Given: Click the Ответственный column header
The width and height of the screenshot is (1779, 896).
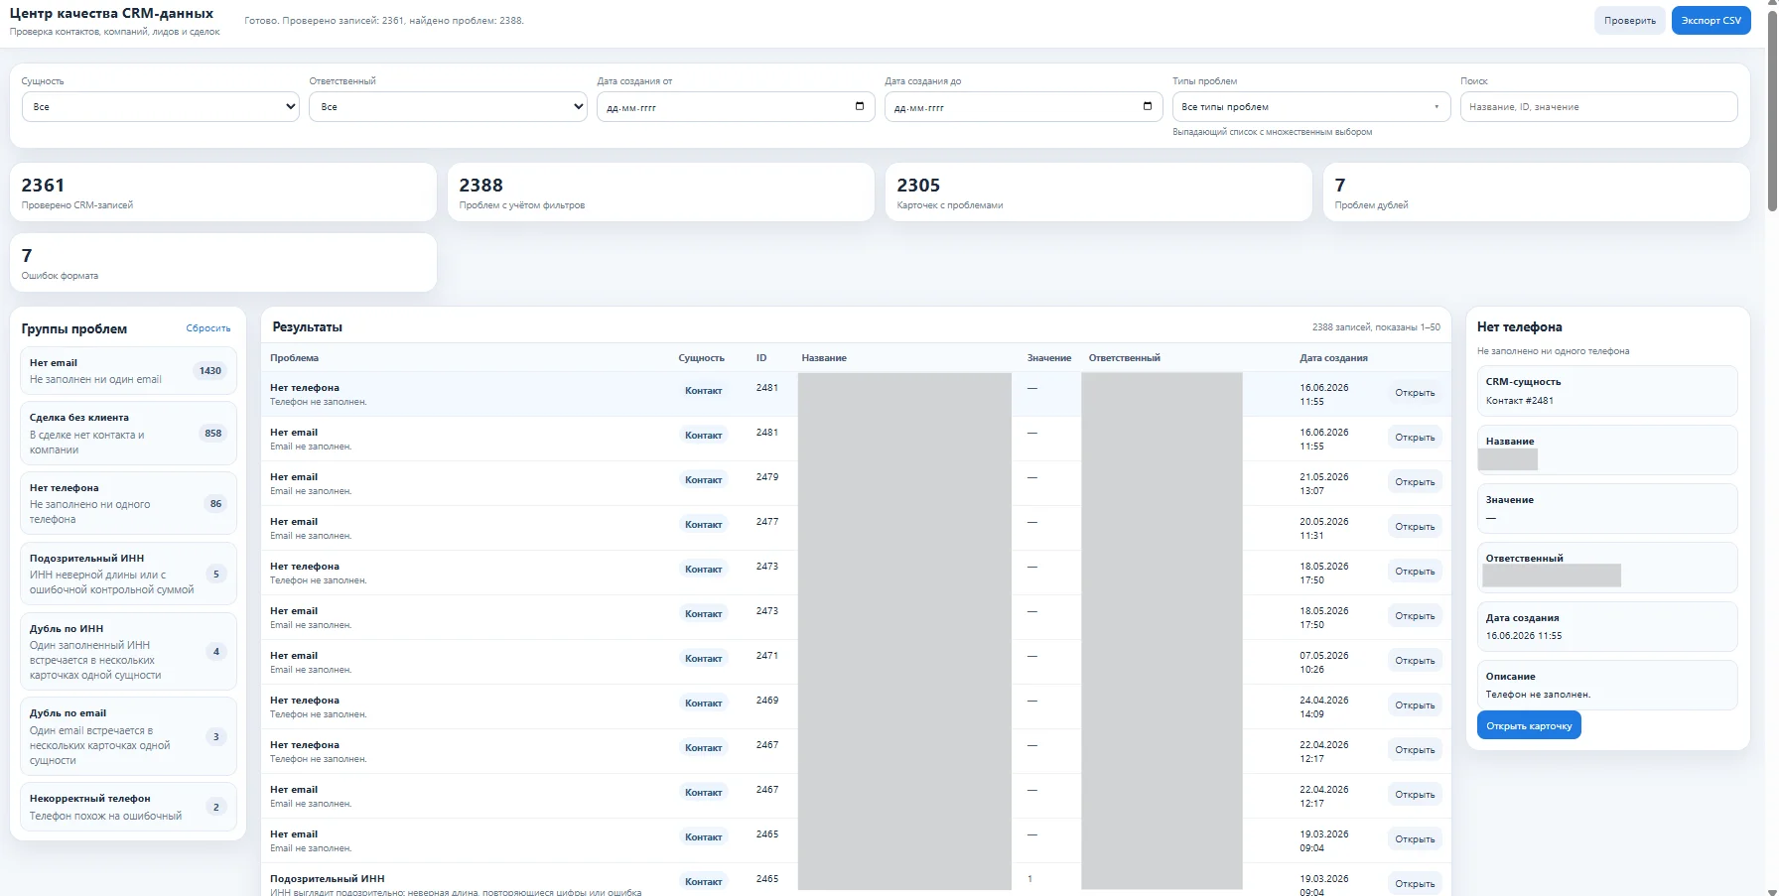Looking at the screenshot, I should pyautogui.click(x=1124, y=358).
